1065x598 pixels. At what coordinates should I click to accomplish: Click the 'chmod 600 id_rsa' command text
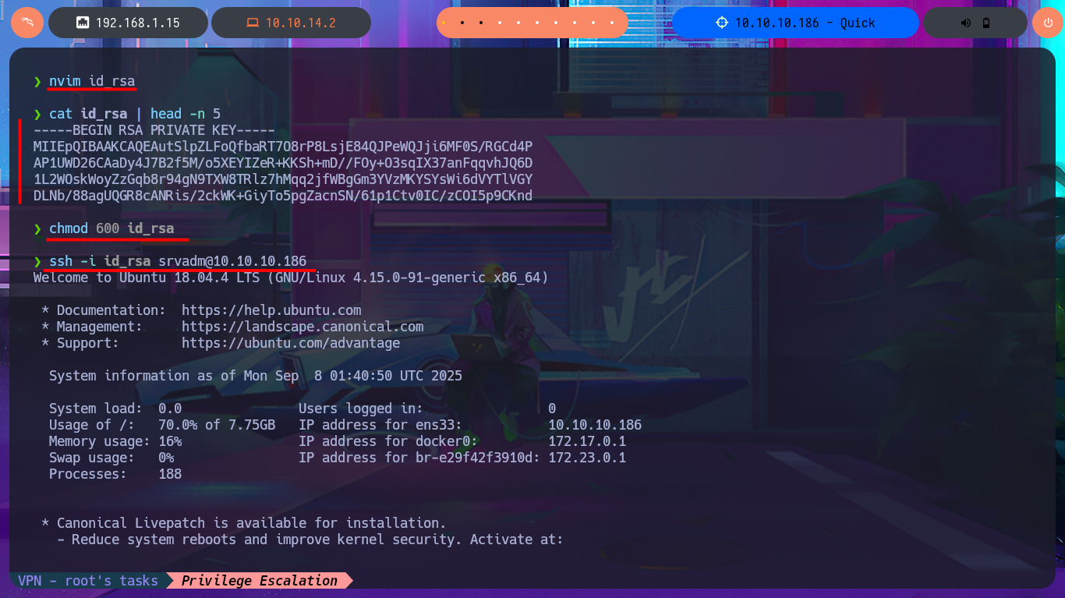(x=111, y=228)
